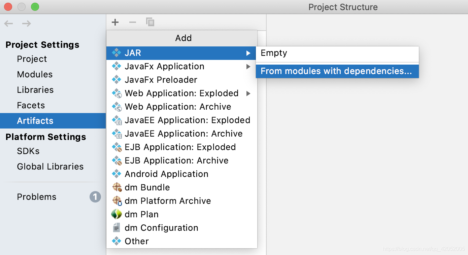Select Empty JAR submenu option
The width and height of the screenshot is (468, 255).
337,53
